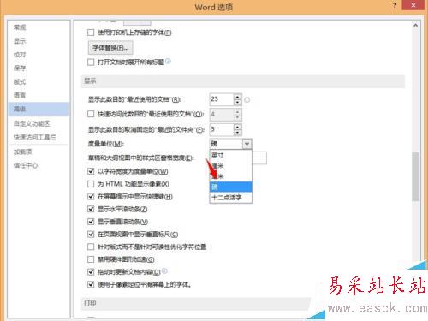The width and height of the screenshot is (428, 321).
Task: Choose 毫米 from the unit list
Action: [230, 176]
